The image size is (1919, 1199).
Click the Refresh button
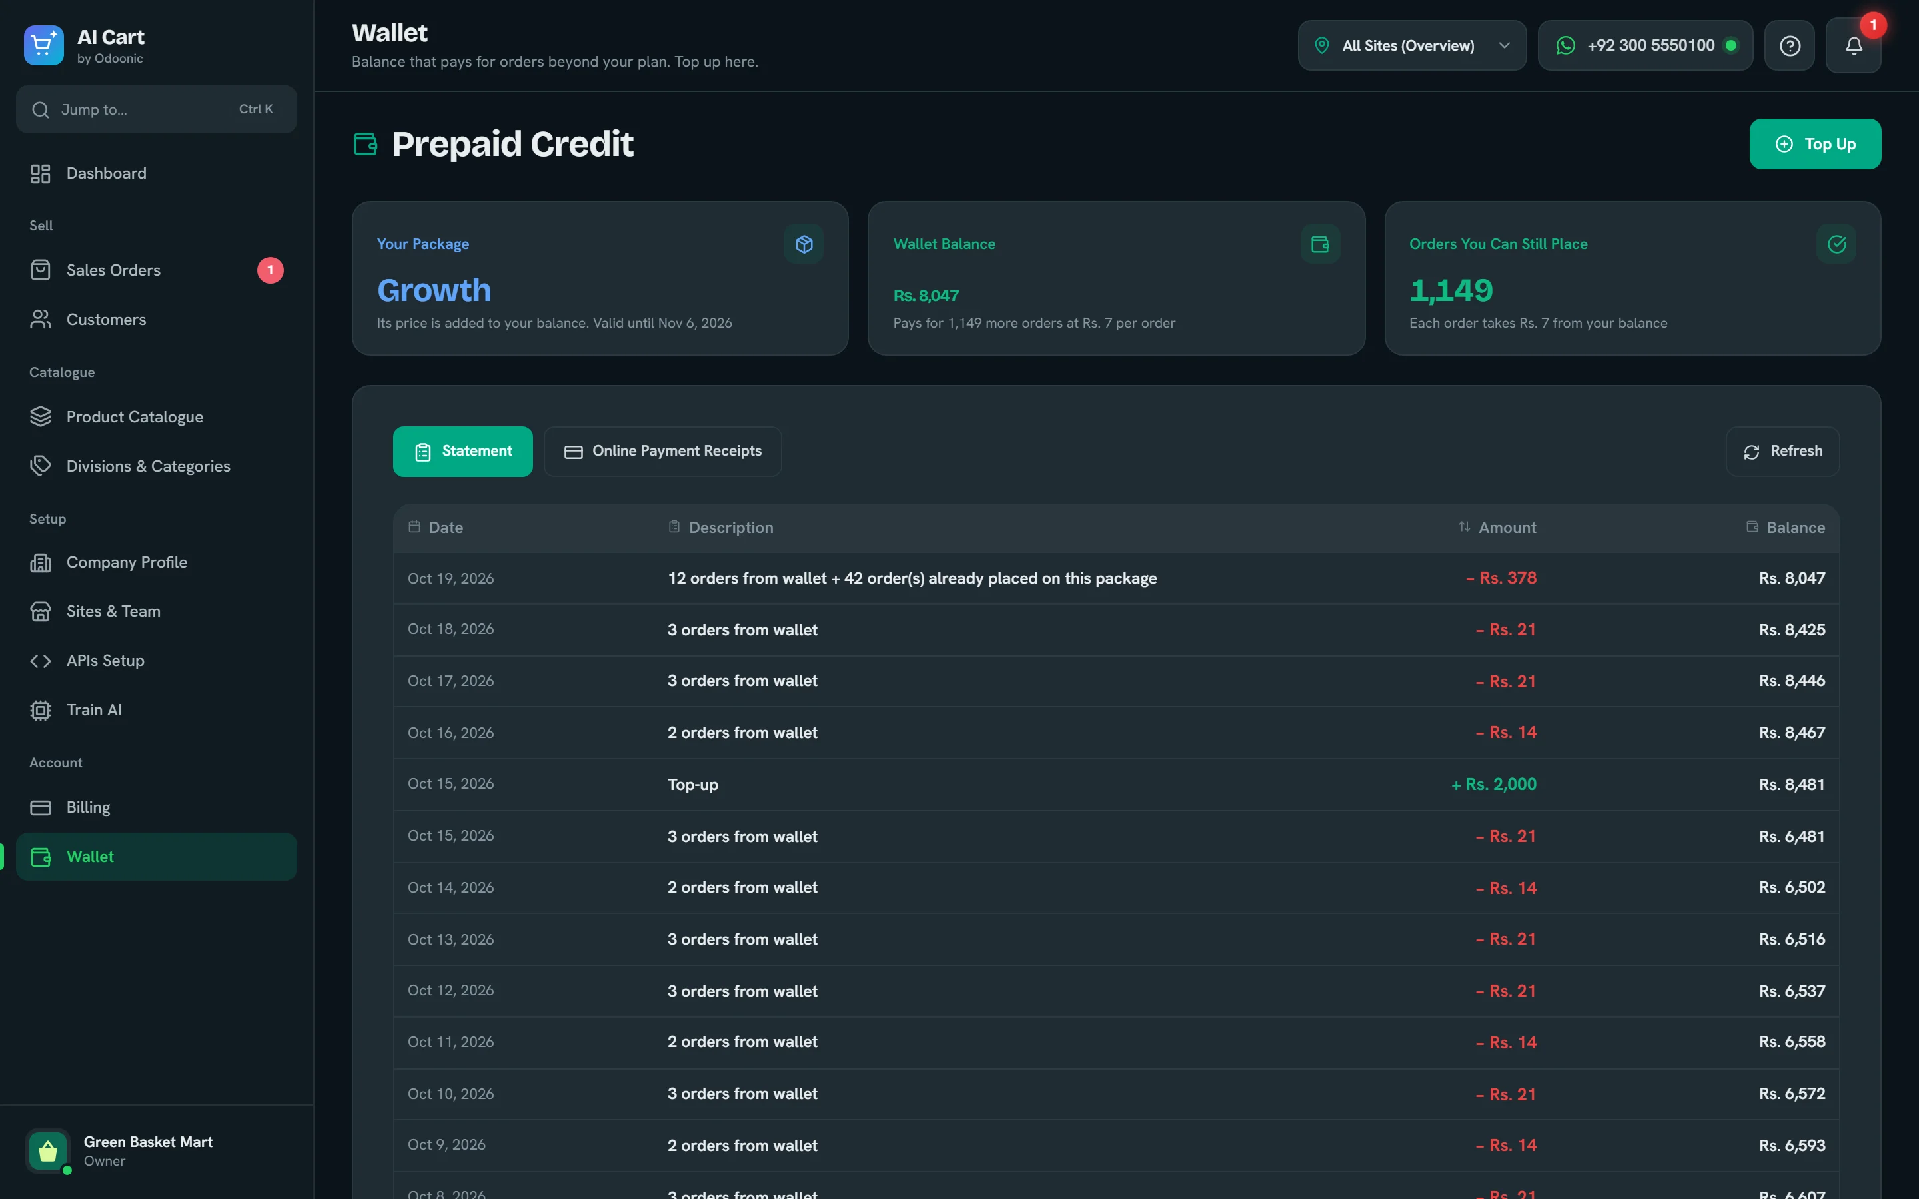click(x=1782, y=451)
